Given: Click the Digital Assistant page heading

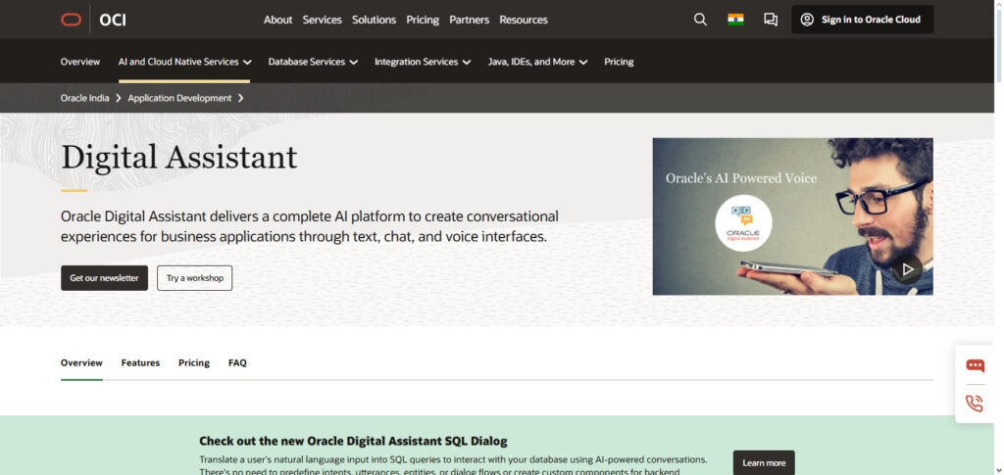Looking at the screenshot, I should tap(179, 157).
